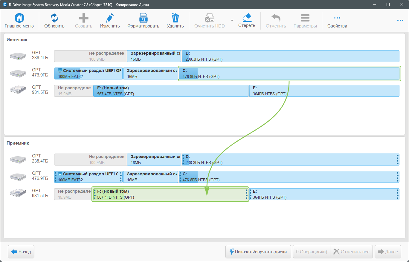Image resolution: width=409 pixels, height=262 pixels.
Task: Go back with the Назад button
Action: (21, 252)
